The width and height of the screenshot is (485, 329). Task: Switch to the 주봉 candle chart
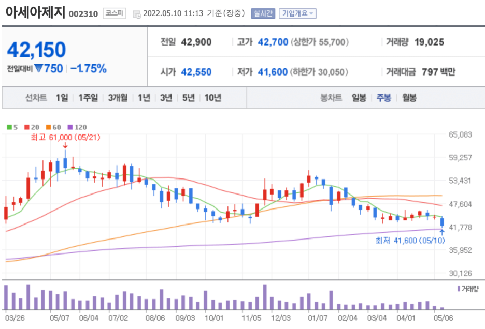pos(383,98)
